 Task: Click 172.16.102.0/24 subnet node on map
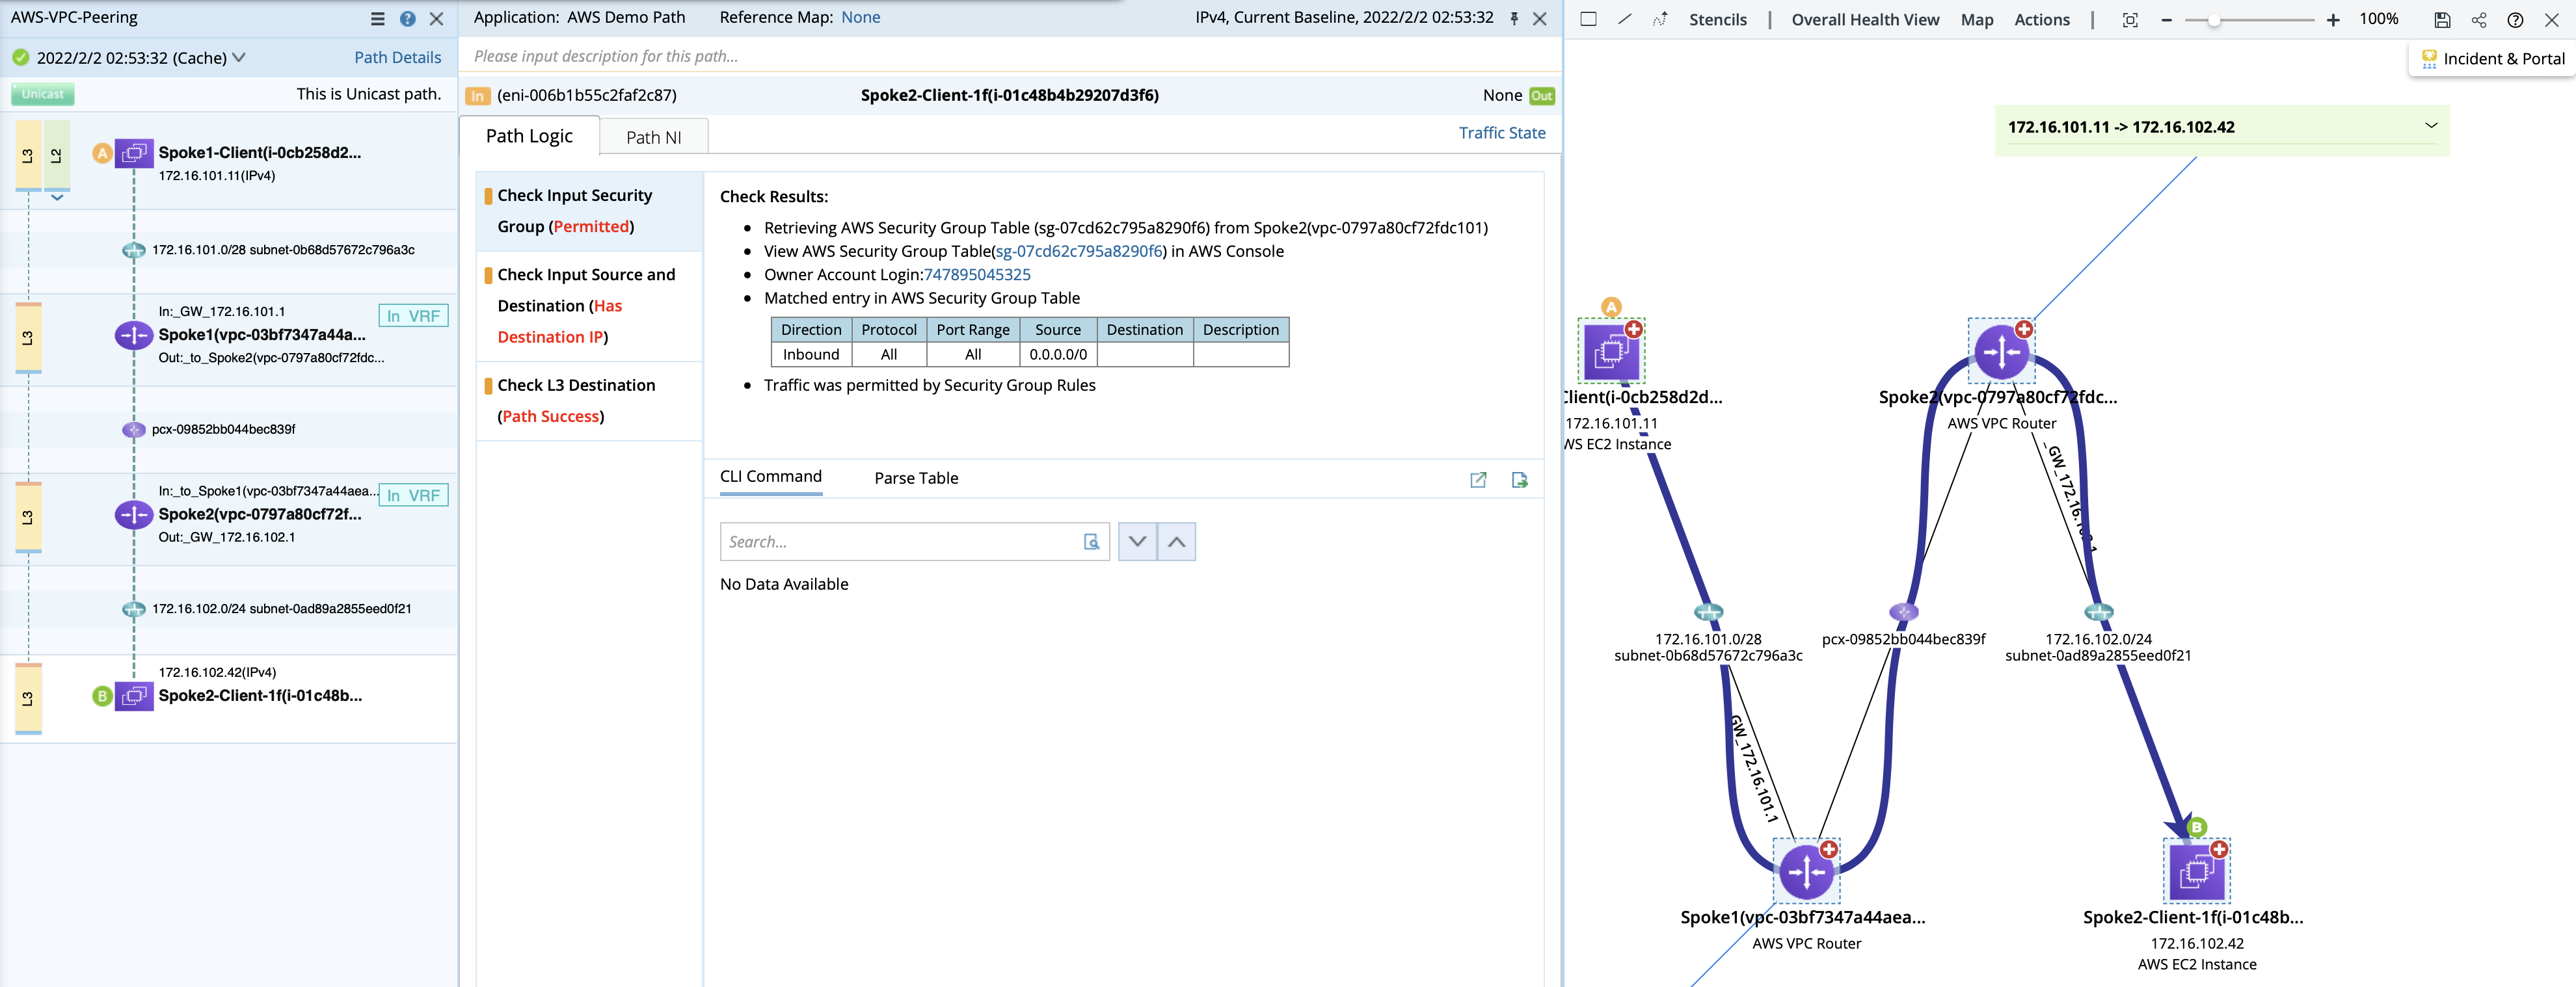pos(2098,612)
